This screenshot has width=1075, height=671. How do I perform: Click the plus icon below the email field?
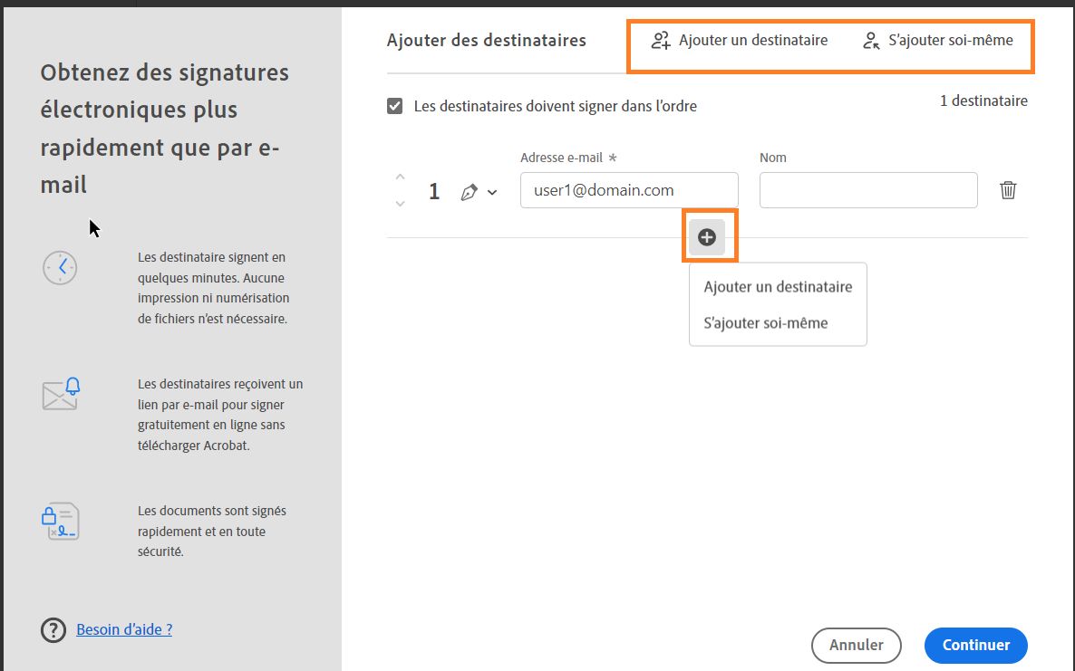click(708, 236)
